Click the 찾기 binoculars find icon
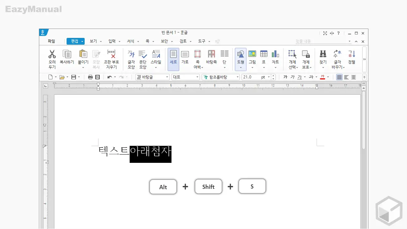This screenshot has height=229, width=407. (x=323, y=54)
